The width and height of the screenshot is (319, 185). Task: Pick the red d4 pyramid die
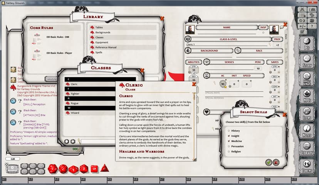(104, 168)
